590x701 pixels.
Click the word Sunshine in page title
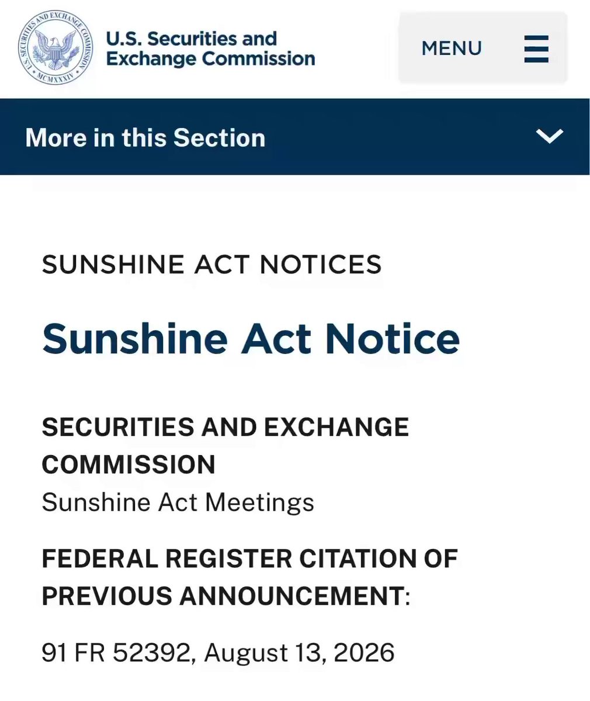coord(135,338)
